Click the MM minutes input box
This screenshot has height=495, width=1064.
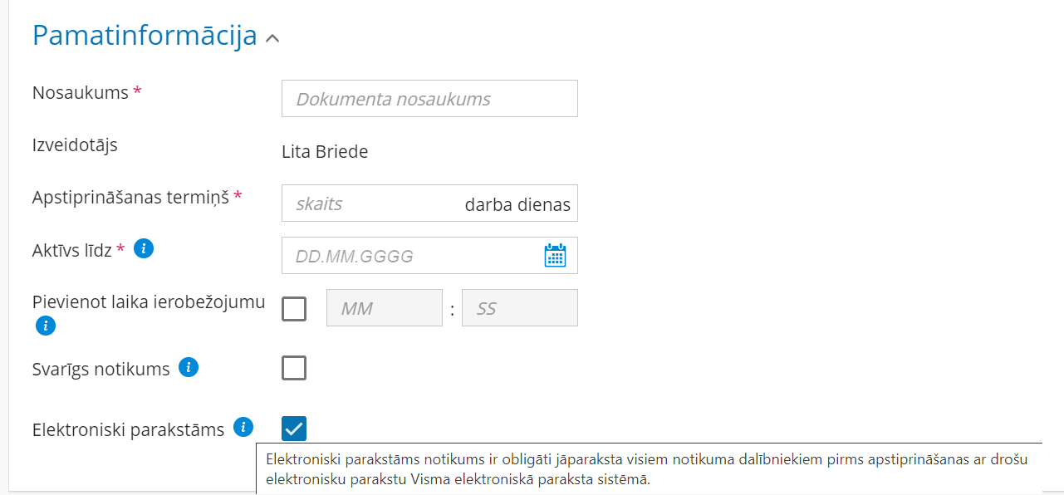point(384,307)
